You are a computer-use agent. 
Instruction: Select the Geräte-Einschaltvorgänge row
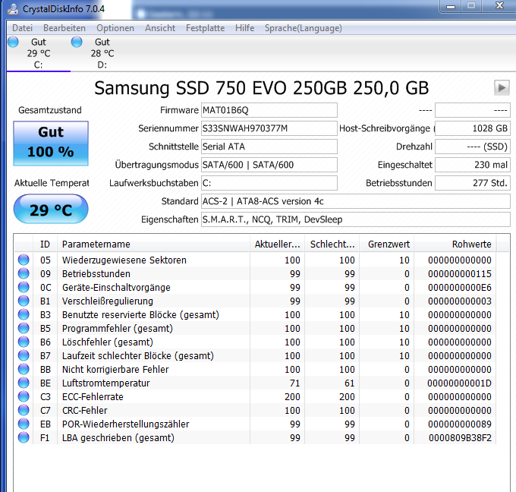256,287
